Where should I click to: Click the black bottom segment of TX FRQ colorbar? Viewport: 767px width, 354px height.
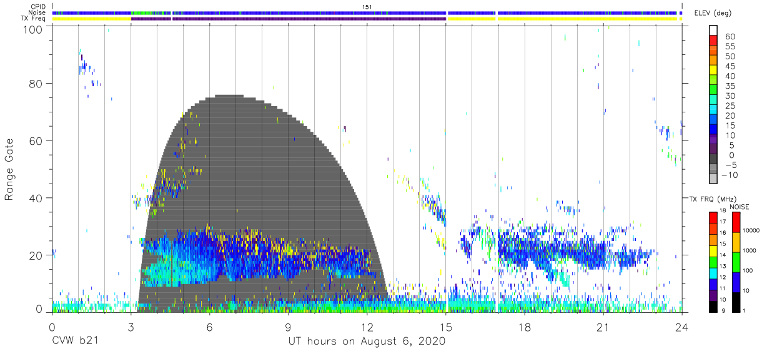(x=713, y=307)
